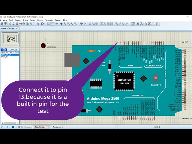Open the Template menu

point(49,20)
